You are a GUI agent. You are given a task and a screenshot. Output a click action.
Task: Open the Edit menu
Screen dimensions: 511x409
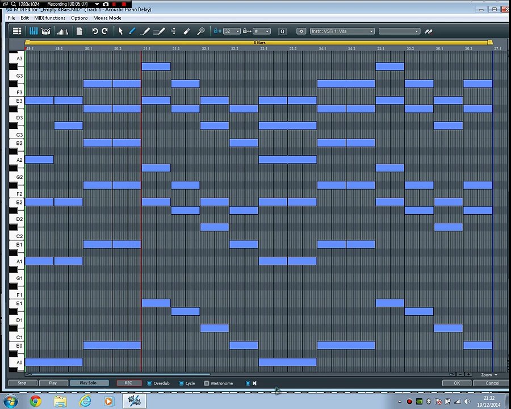coord(25,18)
